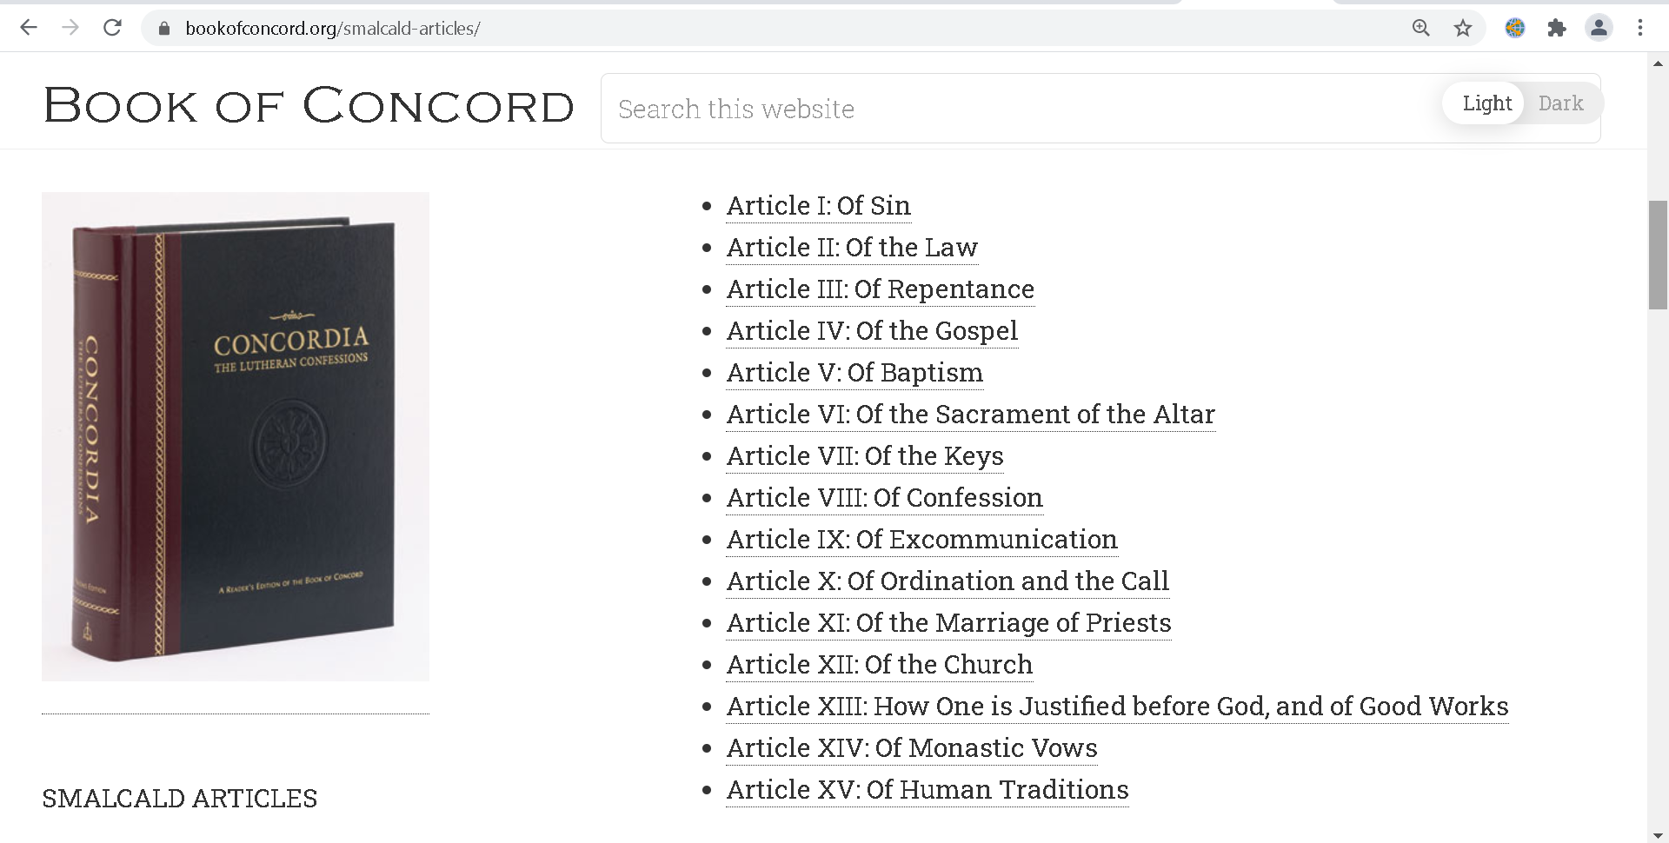Screen dimensions: 1669x843
Task: Open the zoom search icon in the address bar
Action: [1420, 27]
